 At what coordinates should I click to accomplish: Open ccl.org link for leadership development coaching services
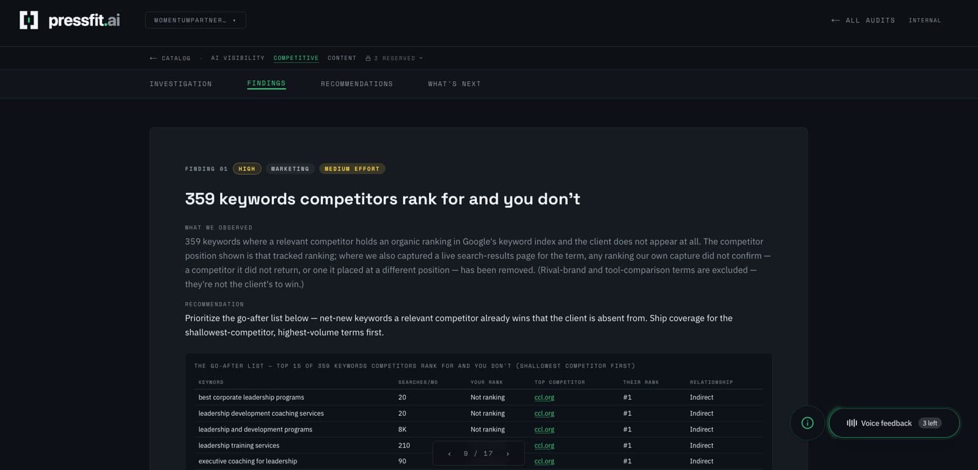544,413
